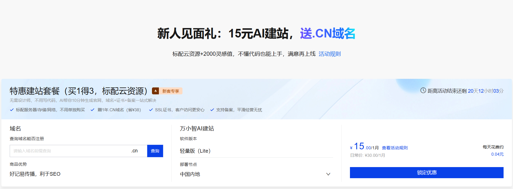Click the ¥15.00/1月 price
The height and width of the screenshot is (189, 513).
tap(364, 147)
